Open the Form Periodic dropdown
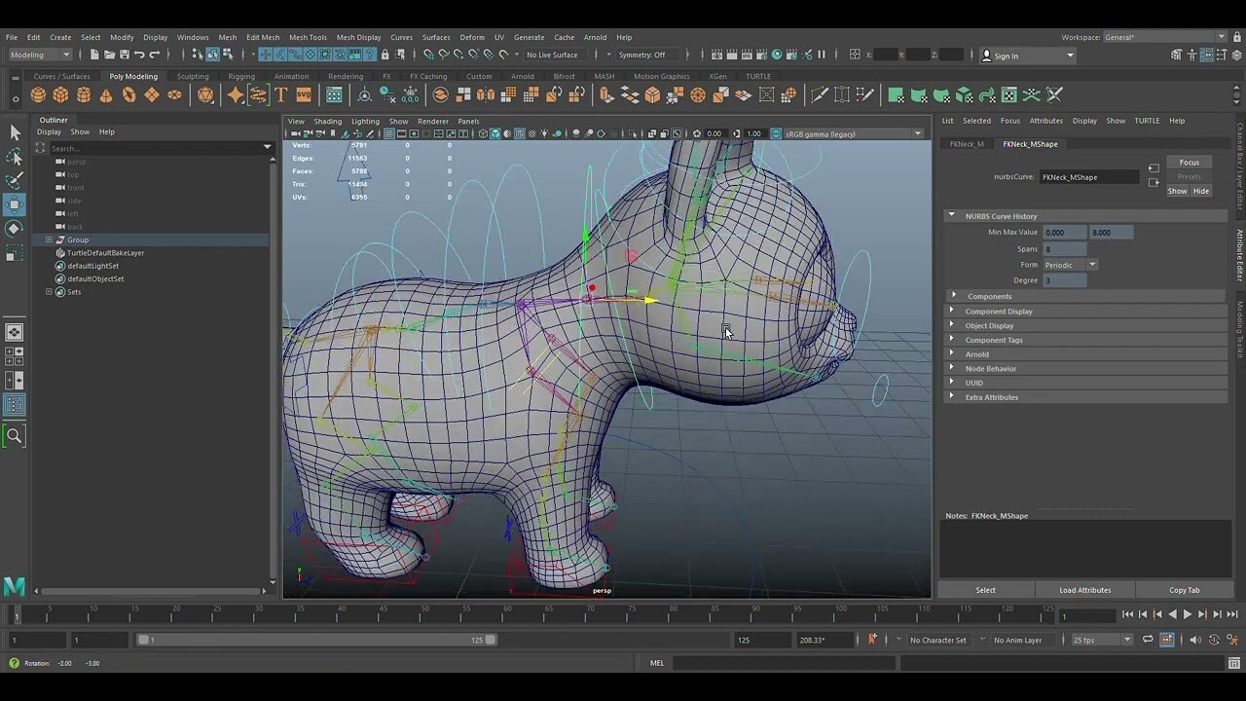The image size is (1246, 701). coord(1092,265)
